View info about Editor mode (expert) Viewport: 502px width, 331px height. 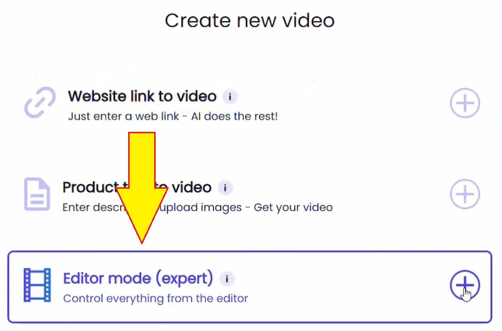coord(227,279)
